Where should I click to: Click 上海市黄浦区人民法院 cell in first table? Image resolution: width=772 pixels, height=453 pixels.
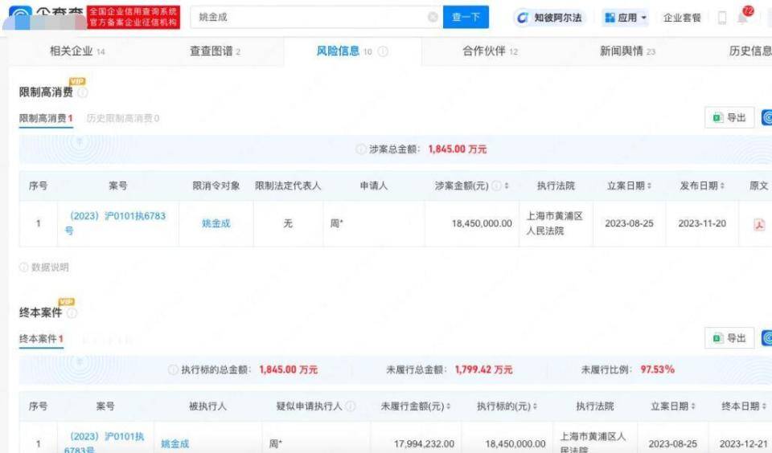point(554,223)
